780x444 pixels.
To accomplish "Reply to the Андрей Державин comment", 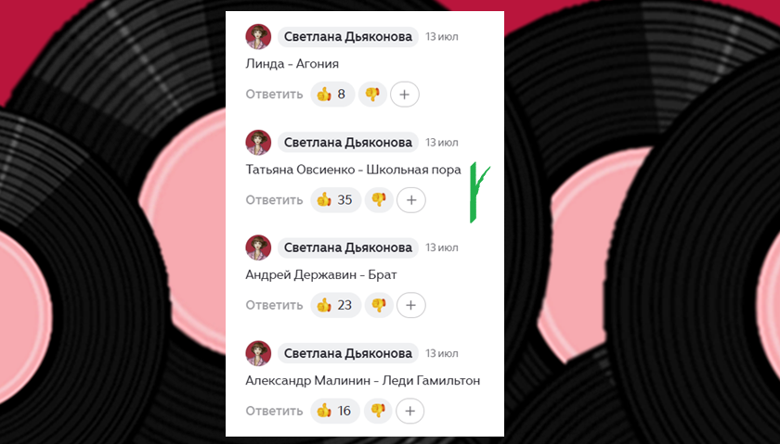I will pos(274,305).
